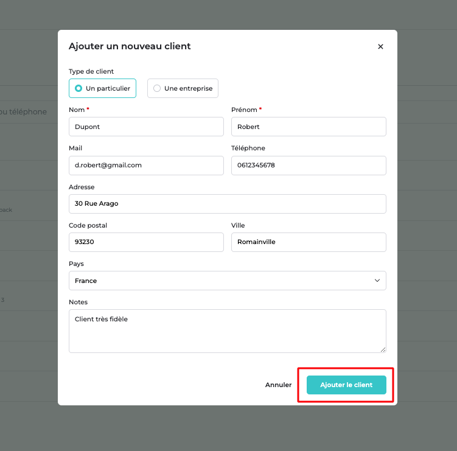Click the background search field ending in téléphone
The image size is (457, 451).
pyautogui.click(x=24, y=112)
